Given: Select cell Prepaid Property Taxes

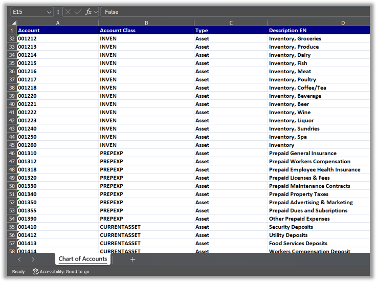Looking at the screenshot, I should (x=299, y=194).
